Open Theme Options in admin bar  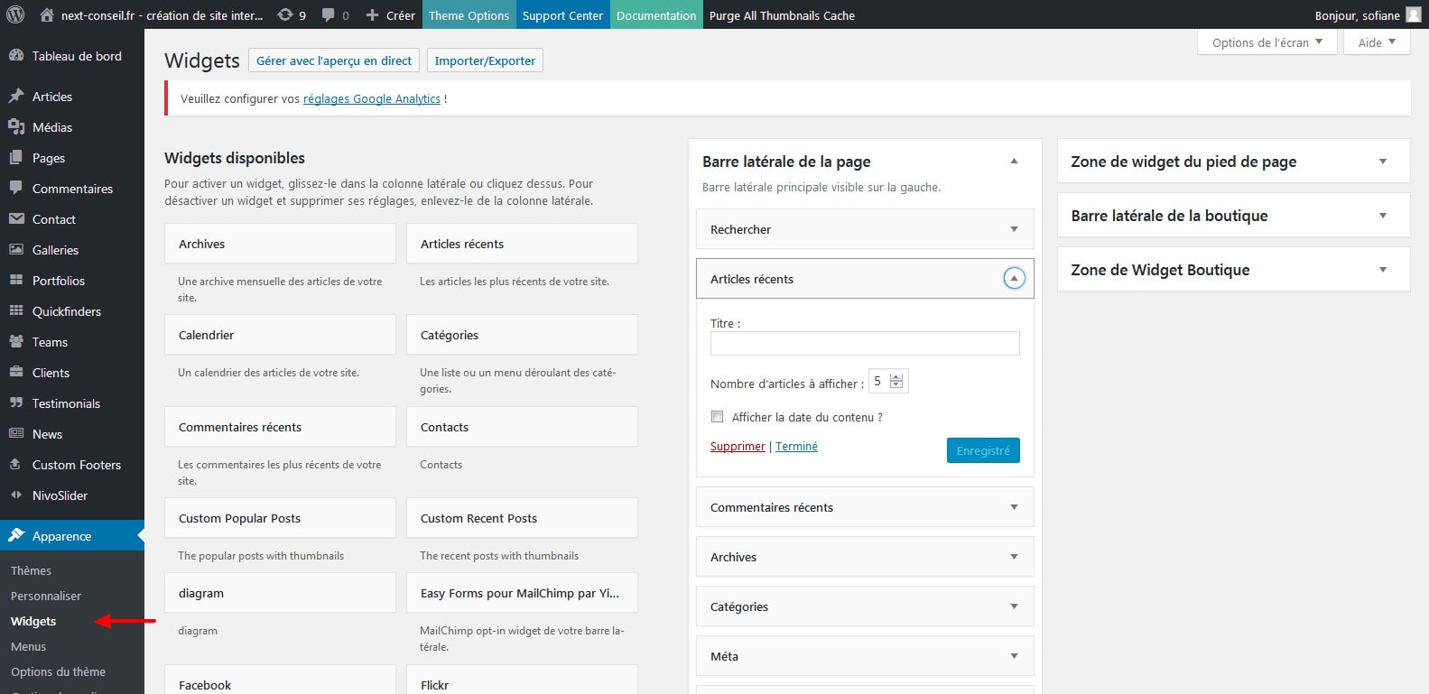click(469, 14)
